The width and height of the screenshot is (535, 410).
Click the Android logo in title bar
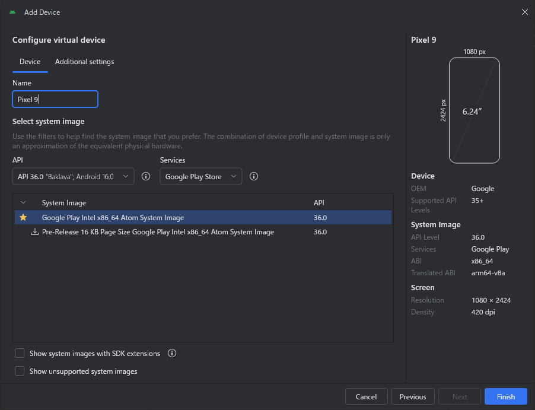coord(12,12)
